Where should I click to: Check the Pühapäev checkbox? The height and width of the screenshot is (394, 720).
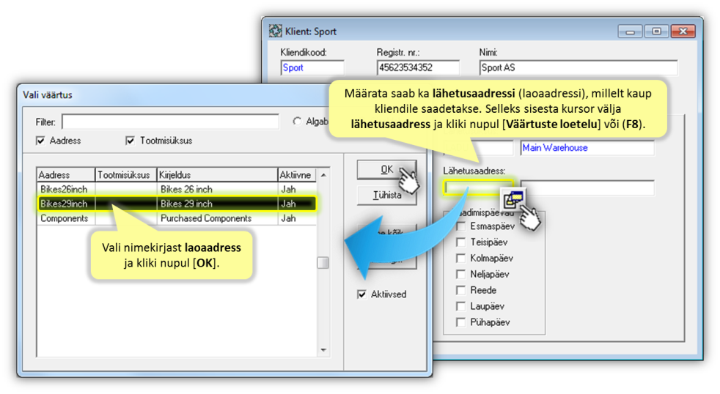click(x=460, y=322)
